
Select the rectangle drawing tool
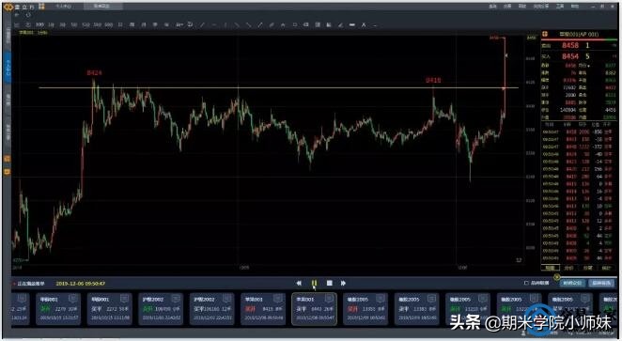coord(295,24)
